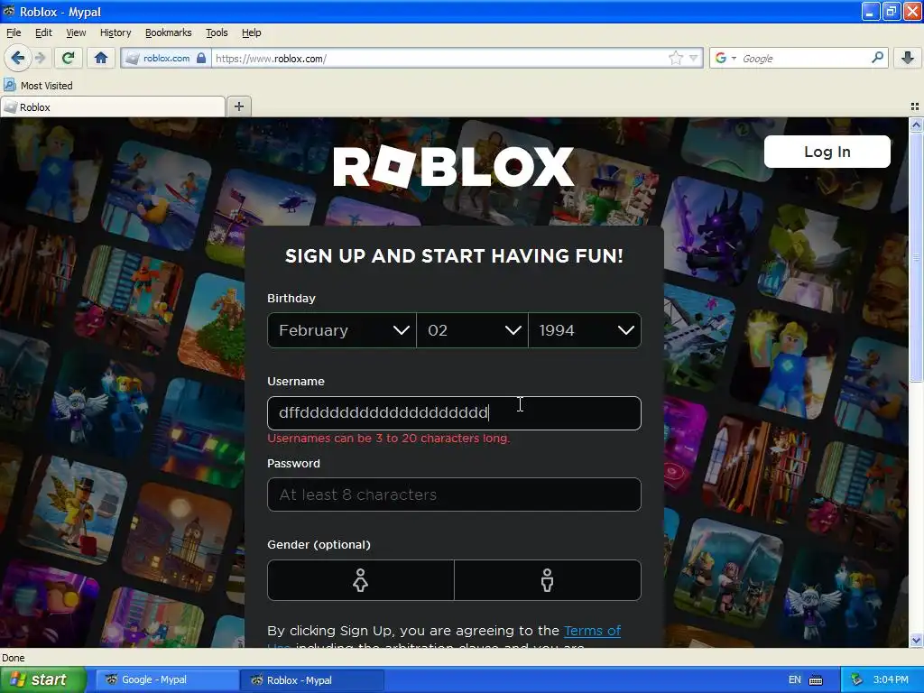Click the search magnifier icon
The width and height of the screenshot is (924, 693).
pyautogui.click(x=877, y=58)
